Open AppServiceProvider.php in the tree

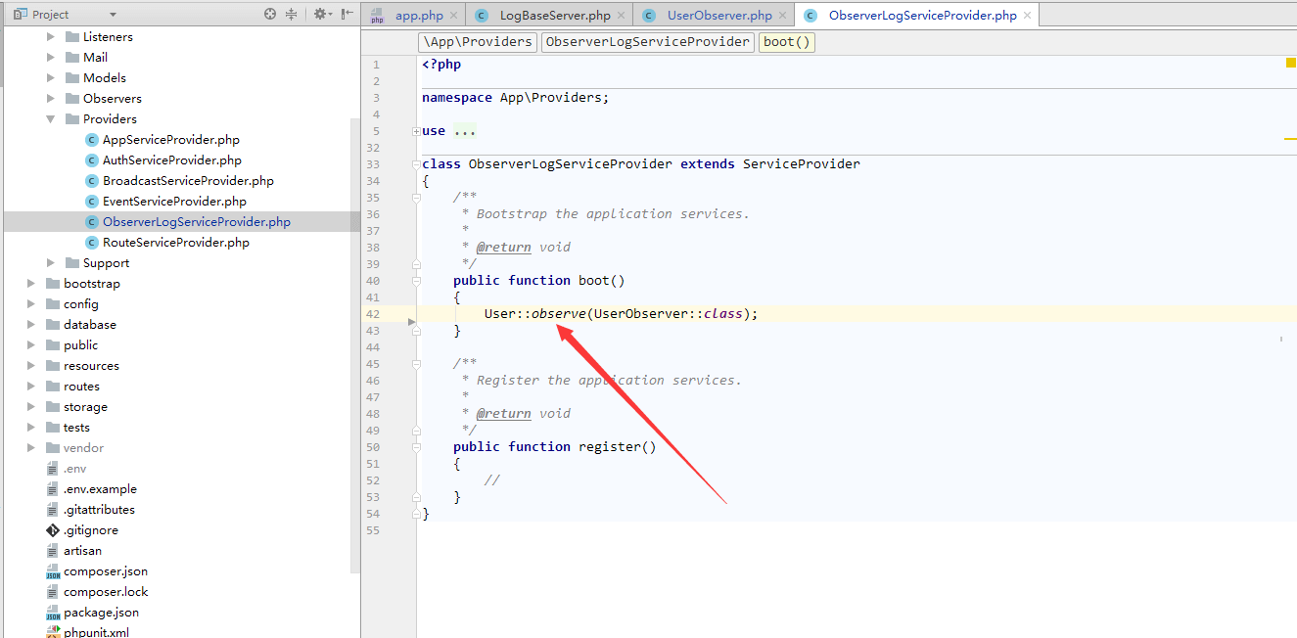tap(171, 139)
